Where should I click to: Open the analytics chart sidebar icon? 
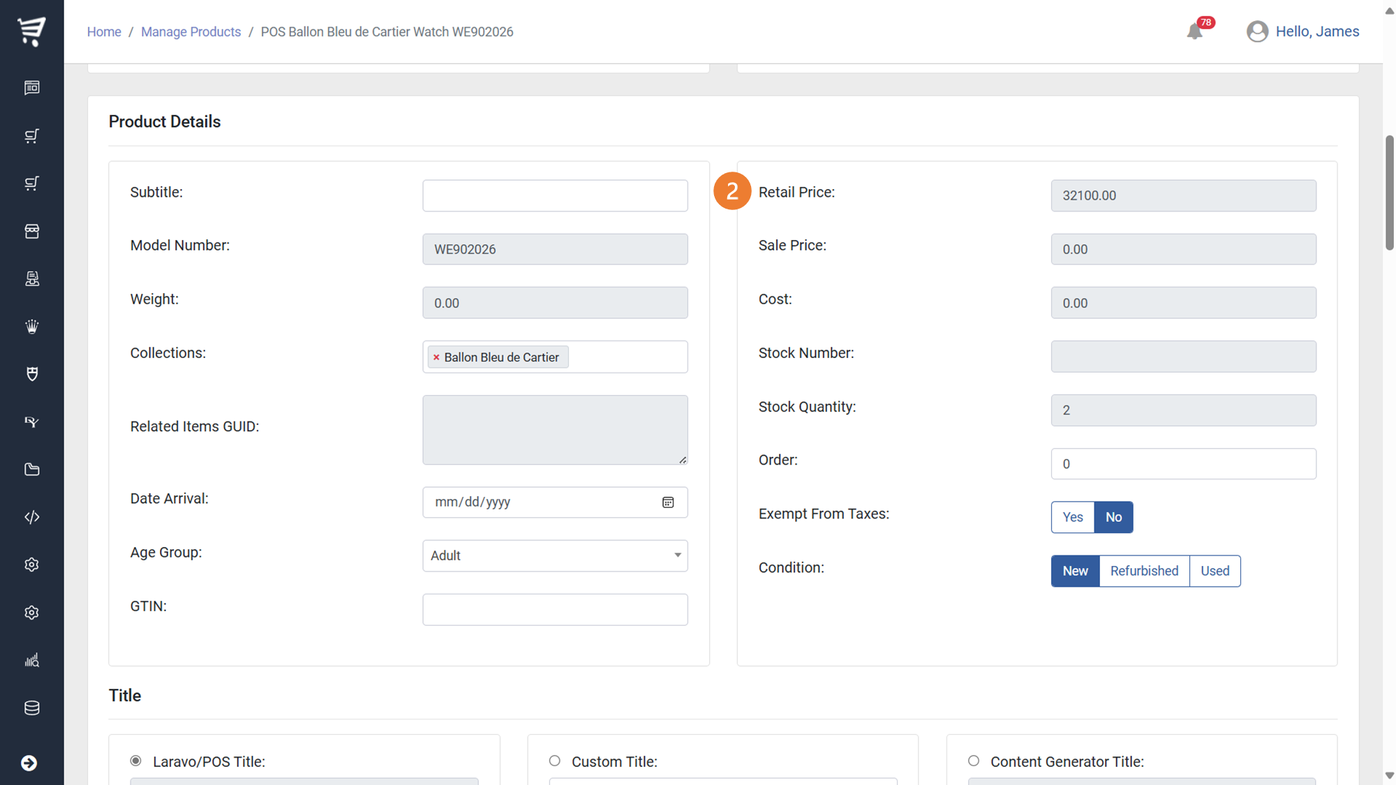31,660
